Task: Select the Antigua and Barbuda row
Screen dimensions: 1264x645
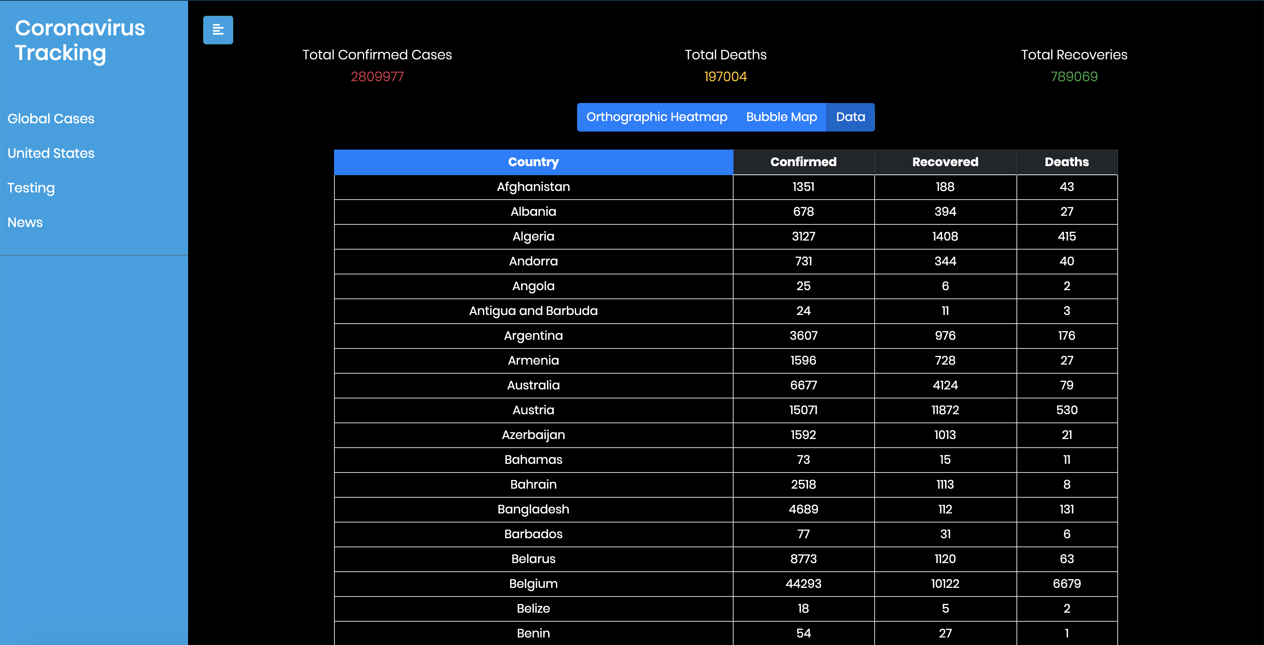Action: 533,311
